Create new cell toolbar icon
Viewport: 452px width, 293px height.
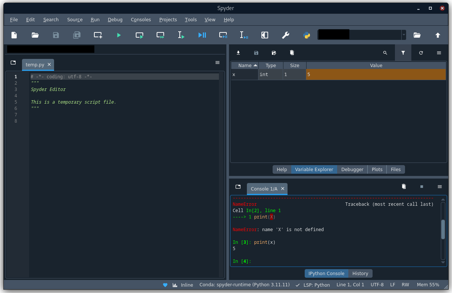pyautogui.click(x=98, y=35)
